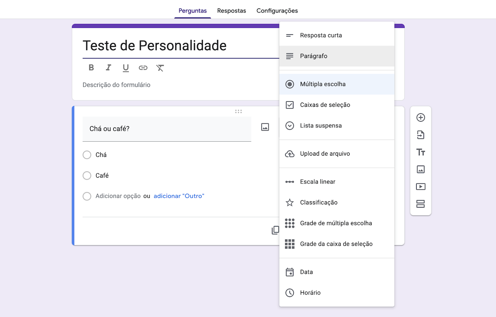Add a new section using the bottom sidebar icon
The image size is (496, 317).
click(x=420, y=204)
